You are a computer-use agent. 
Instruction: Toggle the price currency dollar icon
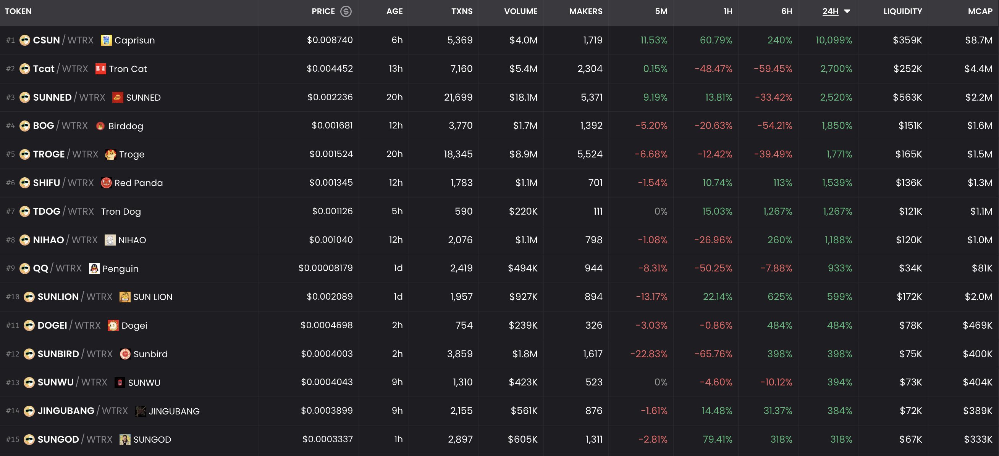point(346,11)
